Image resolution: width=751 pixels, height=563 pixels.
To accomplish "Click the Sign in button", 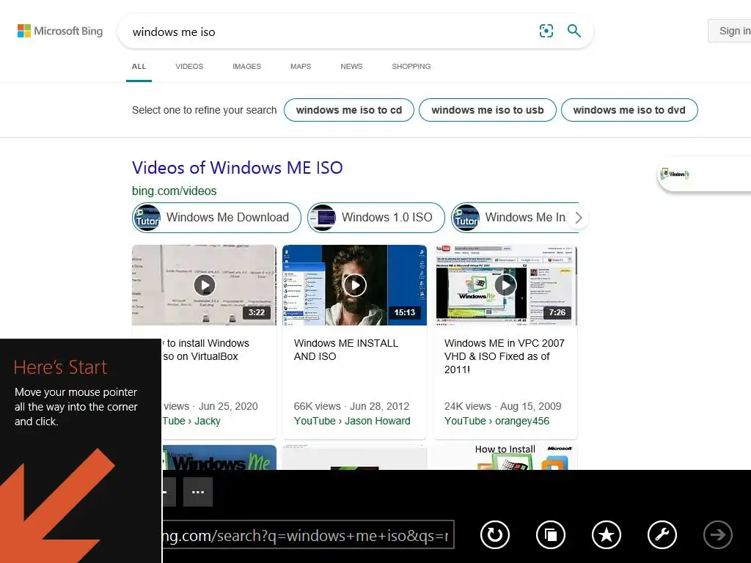I will (730, 31).
